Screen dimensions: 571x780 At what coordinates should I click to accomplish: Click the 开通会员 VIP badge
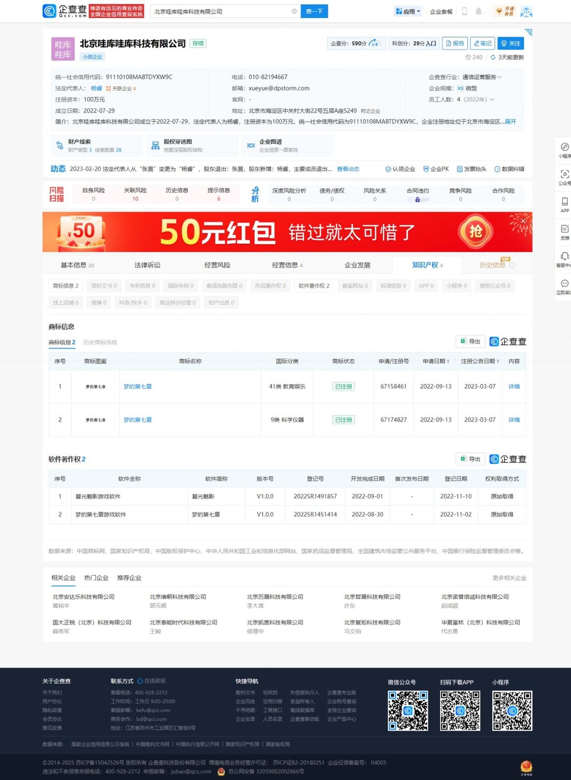505,11
